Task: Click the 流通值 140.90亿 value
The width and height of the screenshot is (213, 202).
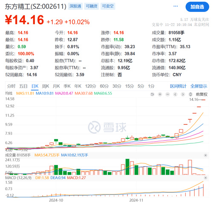Action: coord(177,68)
